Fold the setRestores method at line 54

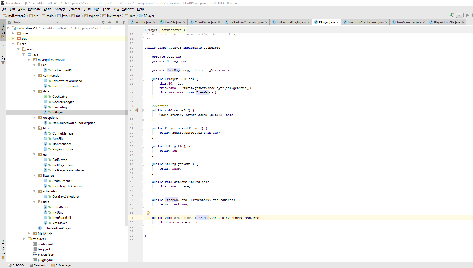[x=143, y=218]
